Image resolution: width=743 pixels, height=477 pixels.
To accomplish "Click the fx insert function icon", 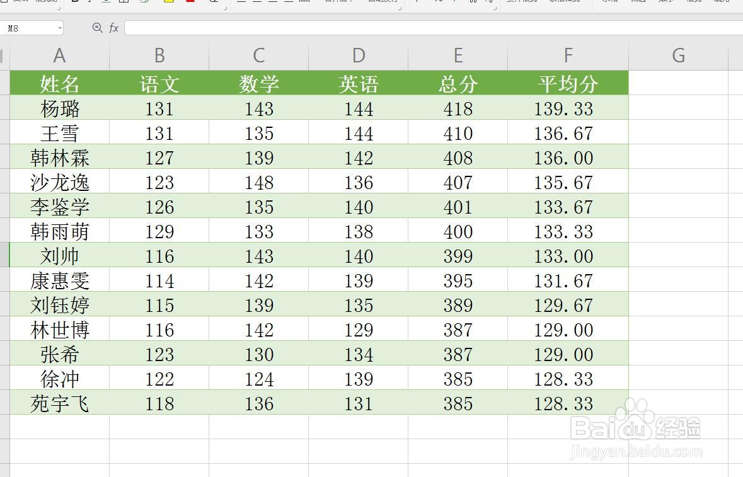I will pos(113,28).
